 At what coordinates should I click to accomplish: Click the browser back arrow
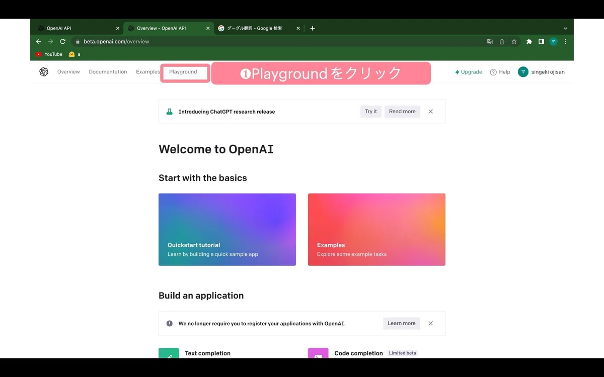pyautogui.click(x=38, y=41)
